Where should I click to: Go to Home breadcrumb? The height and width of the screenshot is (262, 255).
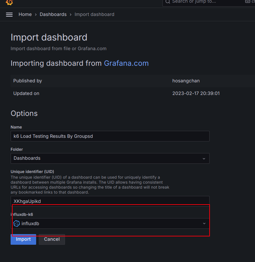point(25,14)
